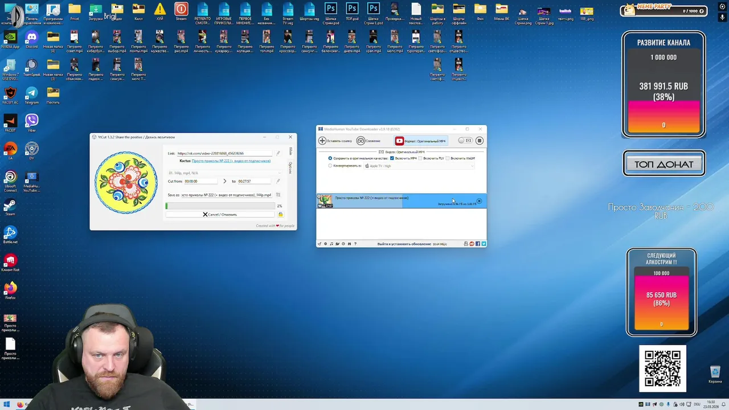The height and width of the screenshot is (410, 729).
Task: Click the ТОП ДОНАТ widget button
Action: coord(664,164)
